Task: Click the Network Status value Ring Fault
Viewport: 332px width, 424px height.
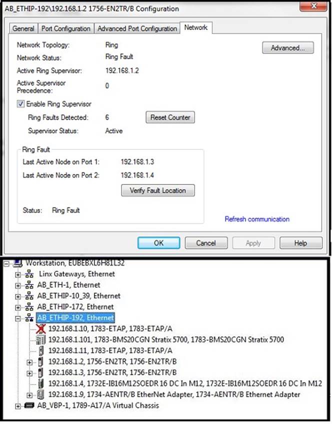Action: click(x=119, y=57)
